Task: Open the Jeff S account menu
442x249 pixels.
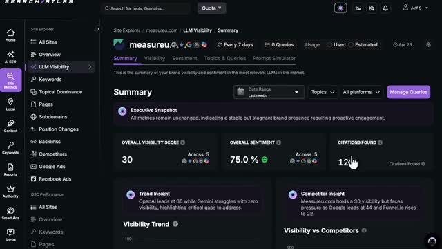Action: [x=416, y=8]
